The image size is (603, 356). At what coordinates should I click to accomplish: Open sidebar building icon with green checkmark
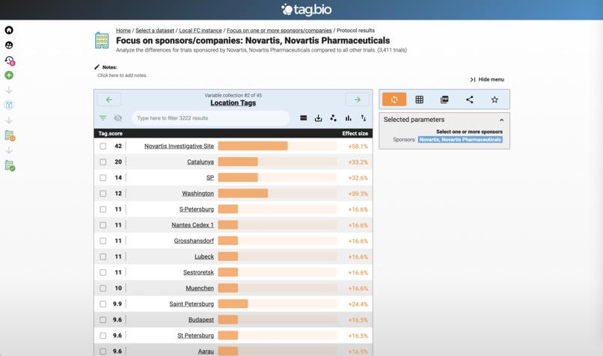point(10,166)
